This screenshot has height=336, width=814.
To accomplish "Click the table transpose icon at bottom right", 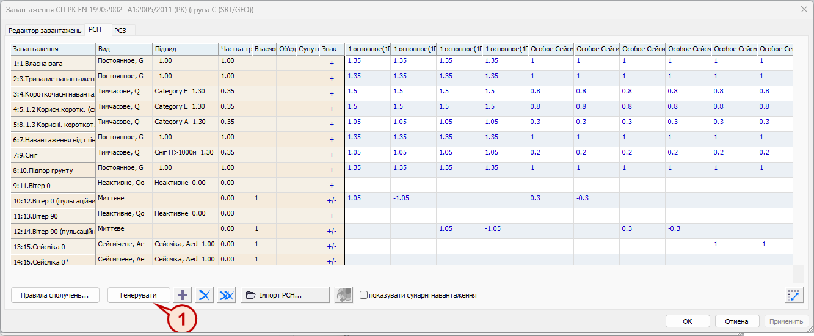I will pyautogui.click(x=794, y=295).
